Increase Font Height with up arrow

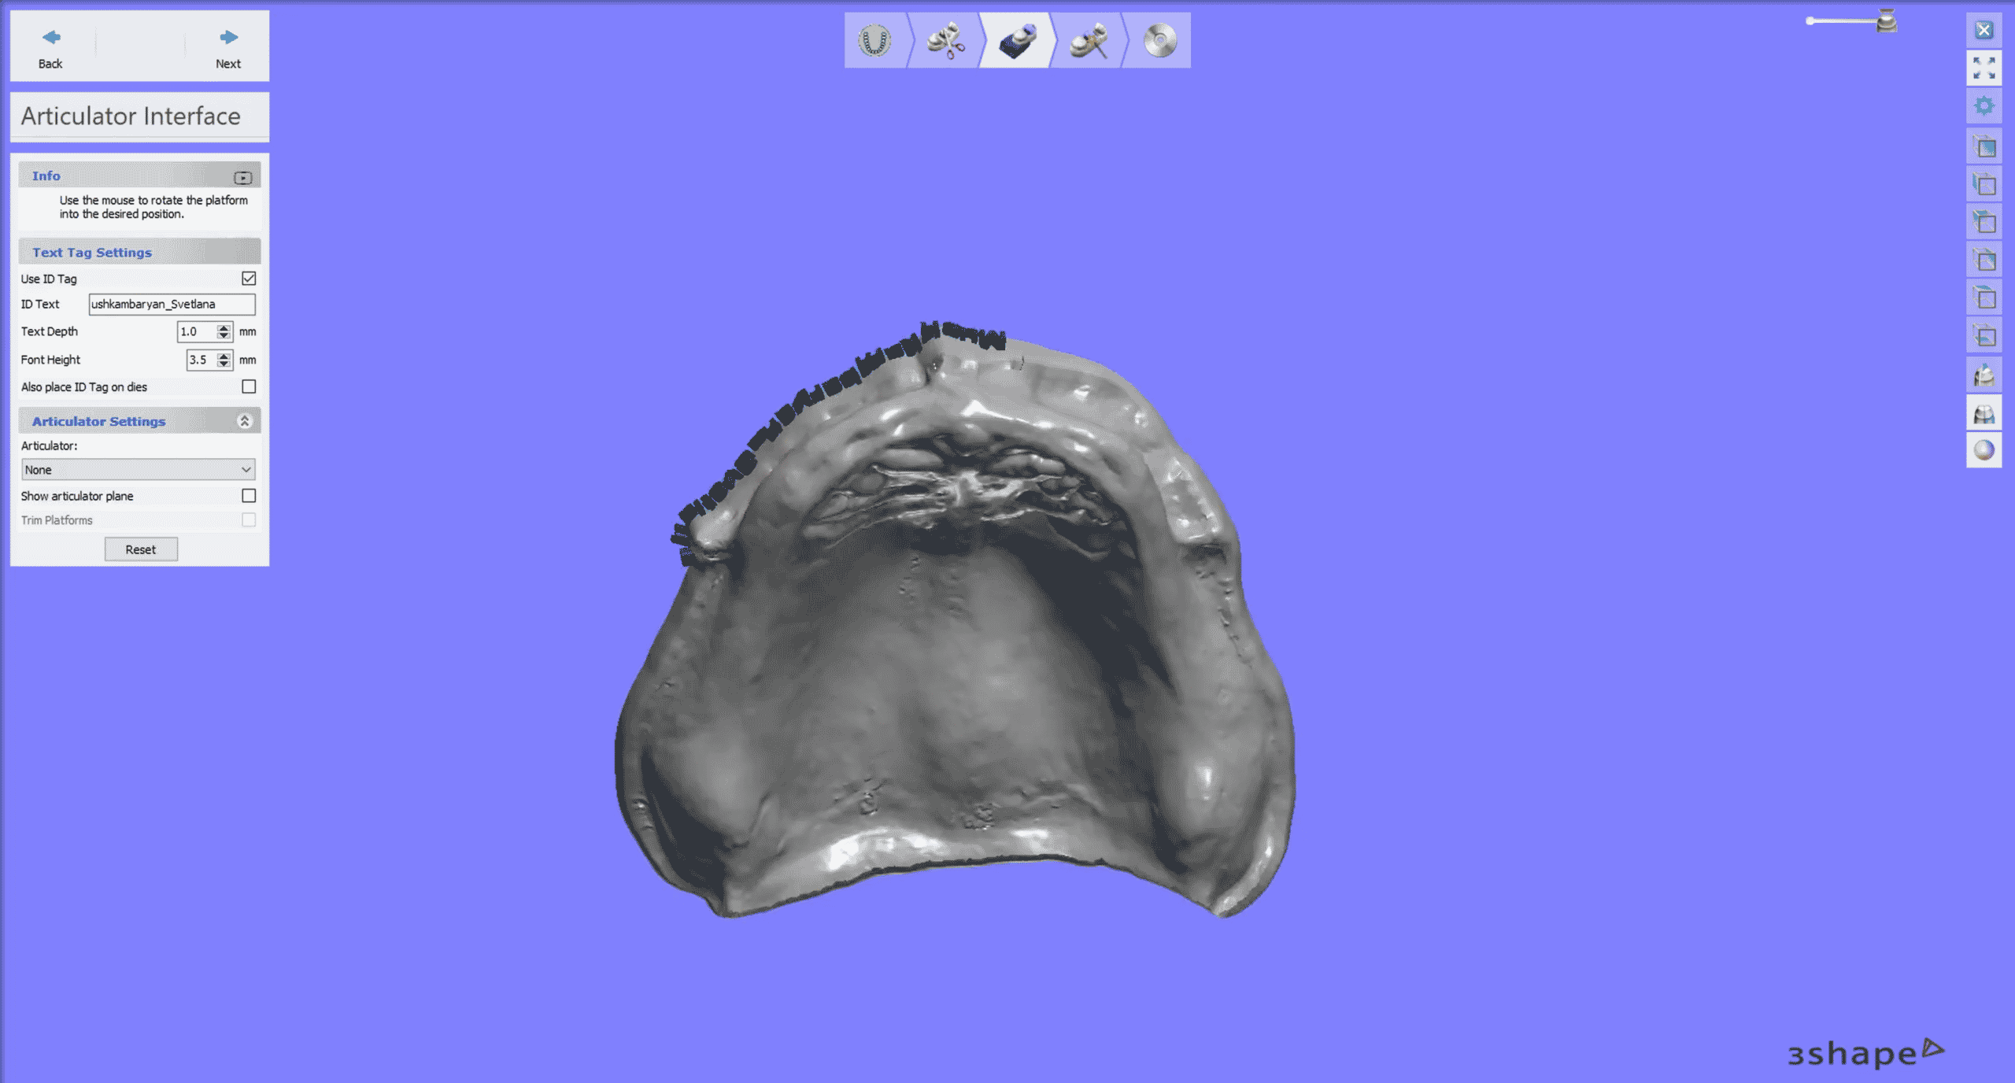[224, 355]
